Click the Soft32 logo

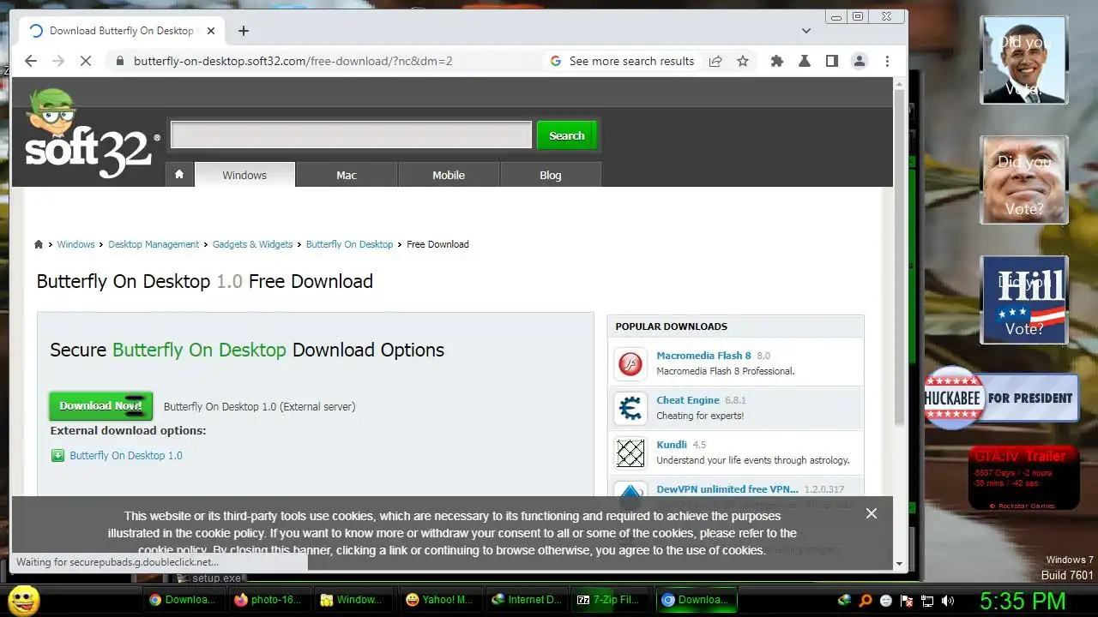(x=90, y=135)
